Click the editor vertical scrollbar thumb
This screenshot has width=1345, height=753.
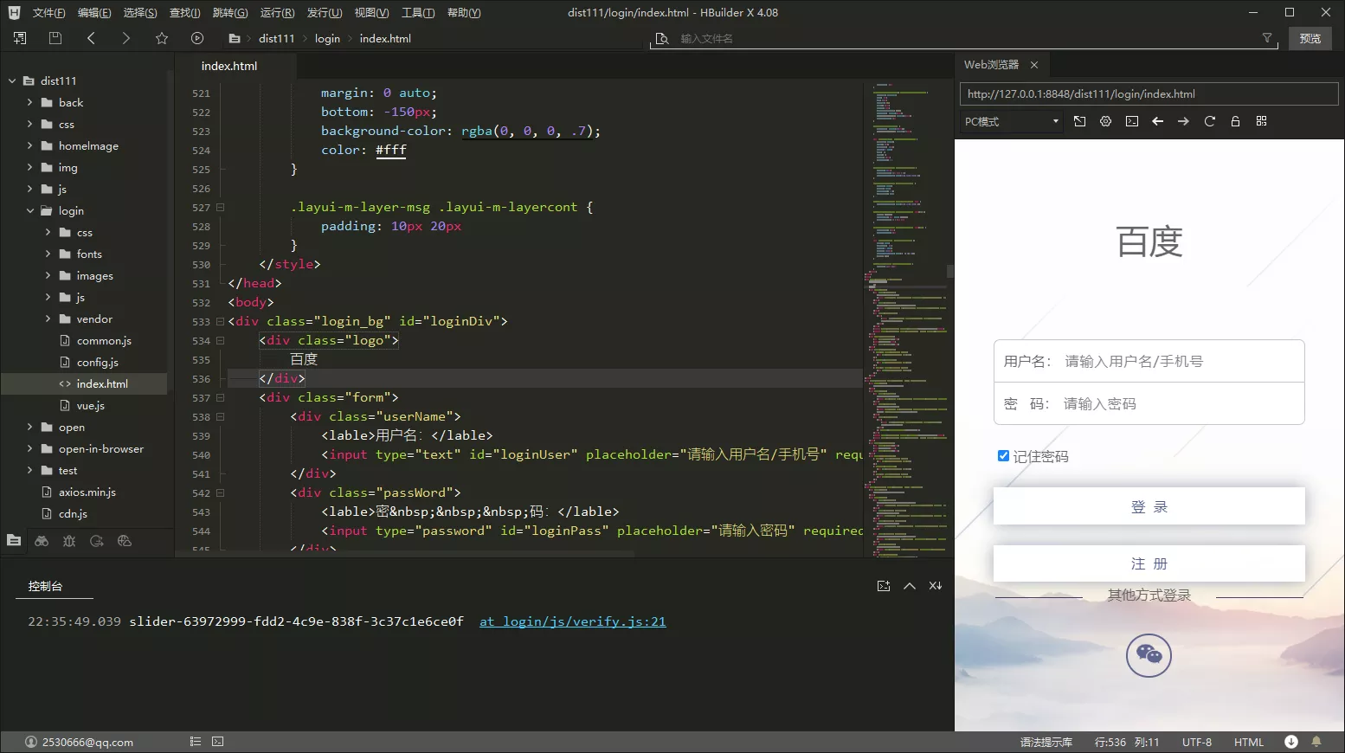(x=949, y=271)
